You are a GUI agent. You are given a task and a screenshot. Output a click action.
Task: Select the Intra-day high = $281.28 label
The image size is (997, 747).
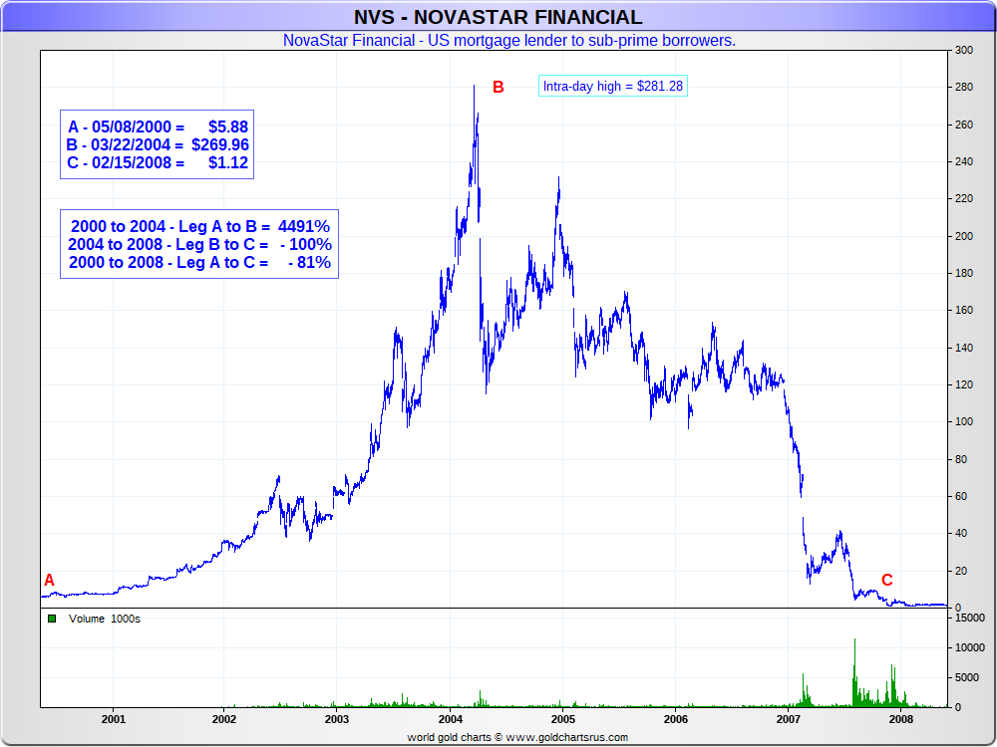pos(613,86)
